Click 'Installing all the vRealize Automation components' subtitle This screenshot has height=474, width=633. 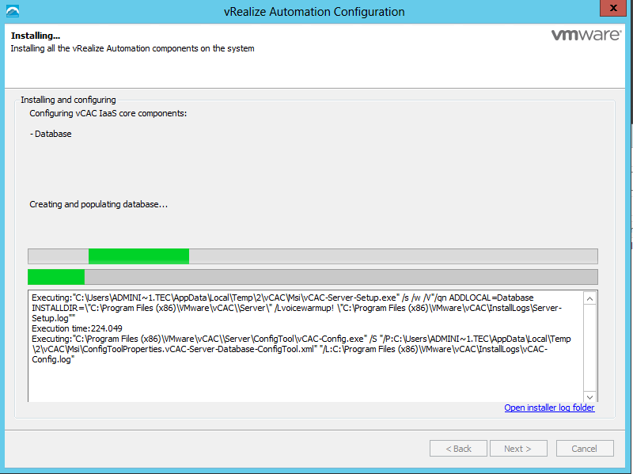click(132, 48)
